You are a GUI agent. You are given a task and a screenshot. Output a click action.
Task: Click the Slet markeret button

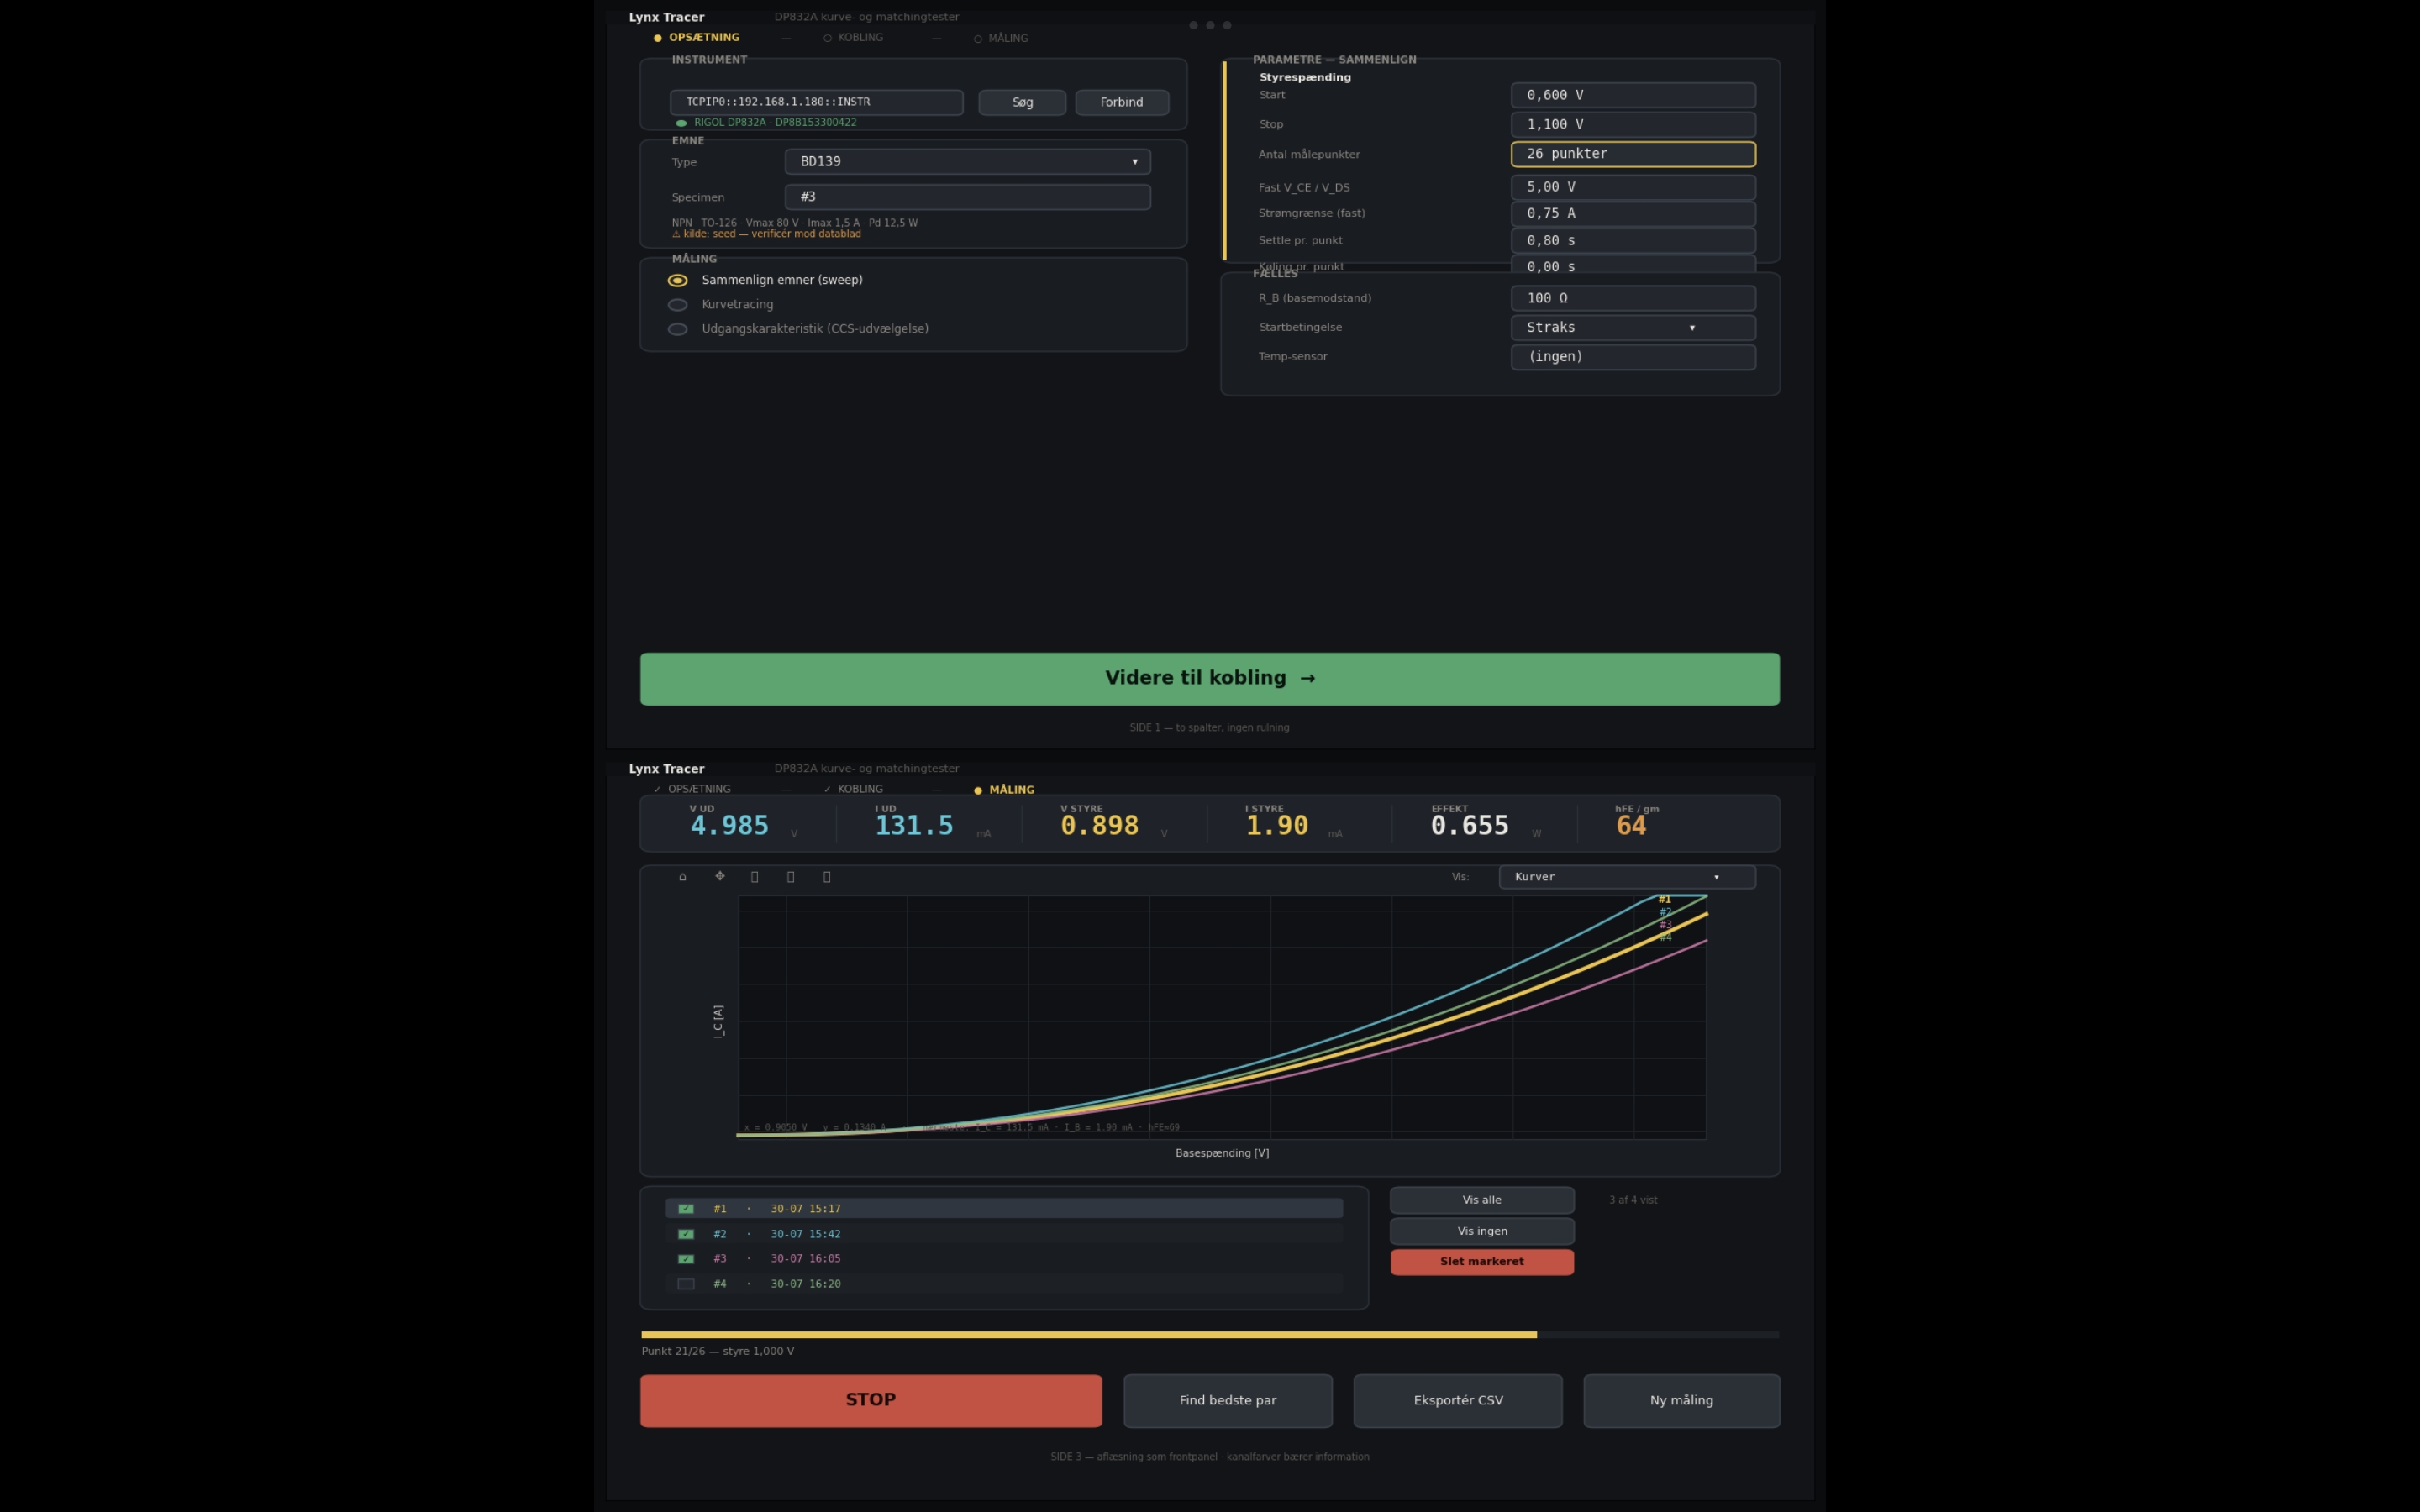tap(1482, 1262)
